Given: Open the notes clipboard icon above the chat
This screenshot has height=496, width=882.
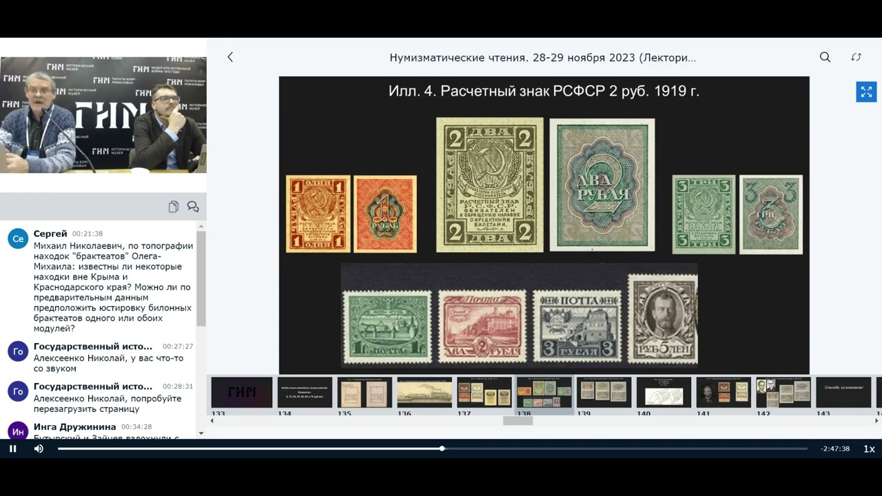Looking at the screenshot, I should coord(173,207).
